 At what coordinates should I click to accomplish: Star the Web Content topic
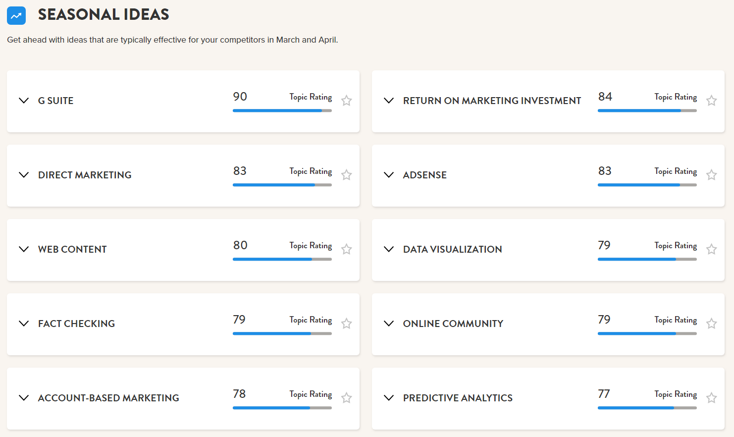click(347, 249)
